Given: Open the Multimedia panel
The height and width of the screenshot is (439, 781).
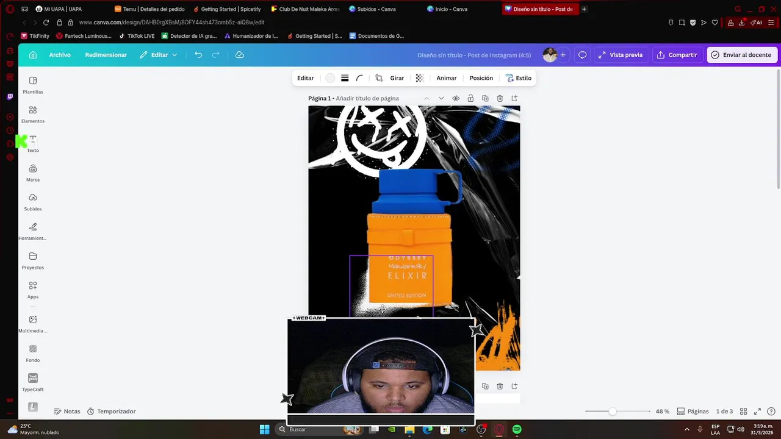Looking at the screenshot, I should [x=33, y=324].
